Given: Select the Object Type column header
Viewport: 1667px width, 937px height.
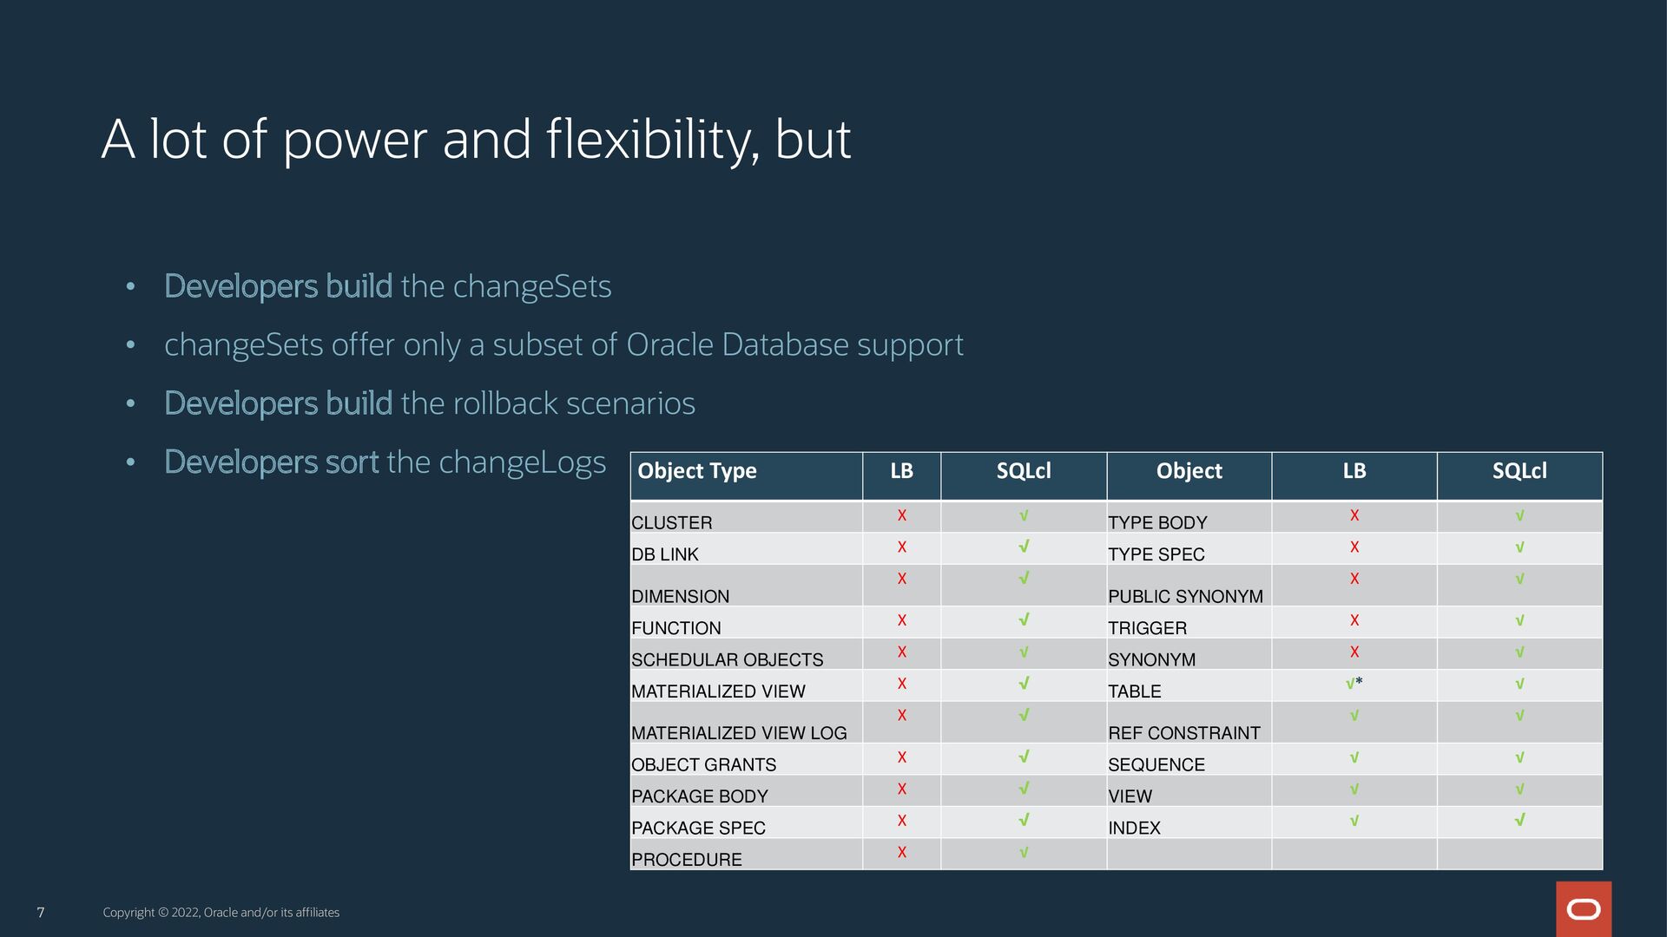Looking at the screenshot, I should click(x=697, y=472).
